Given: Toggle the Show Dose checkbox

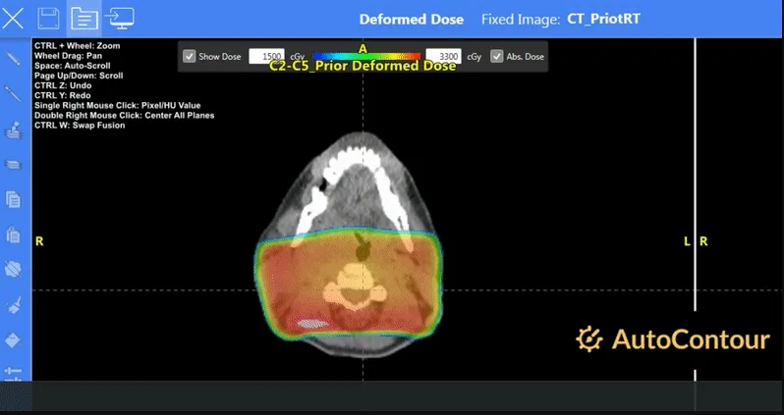Looking at the screenshot, I should pos(189,56).
